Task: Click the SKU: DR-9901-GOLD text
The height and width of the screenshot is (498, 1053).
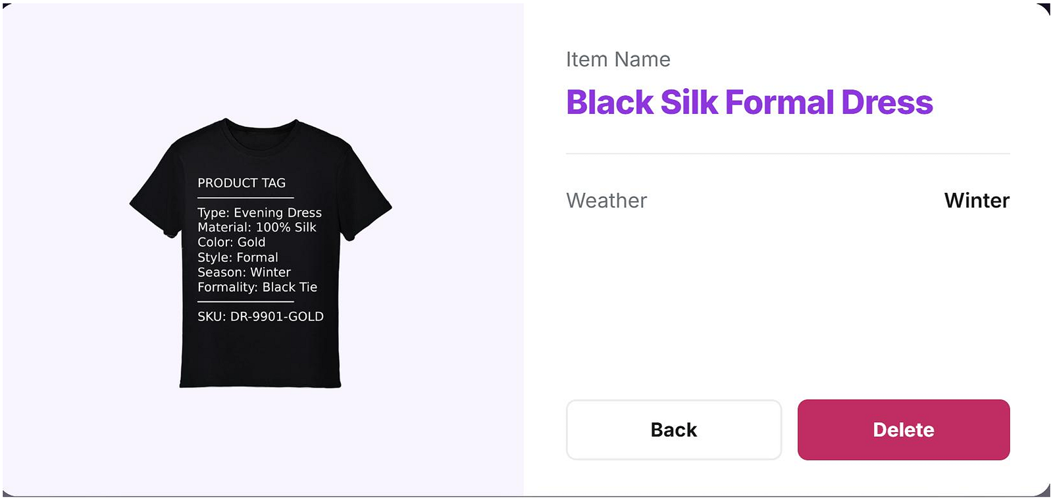Action: pos(260,316)
